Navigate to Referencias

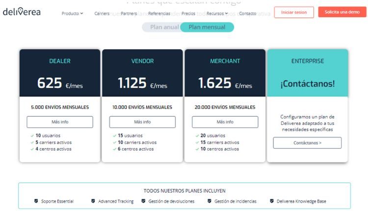159,14
